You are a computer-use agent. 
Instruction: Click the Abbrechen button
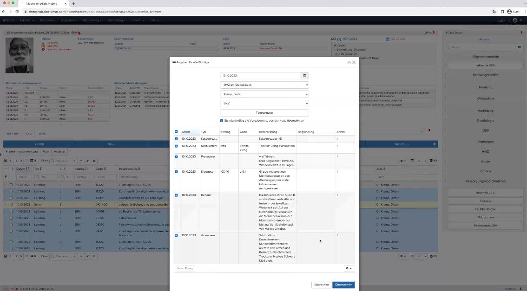(x=321, y=285)
